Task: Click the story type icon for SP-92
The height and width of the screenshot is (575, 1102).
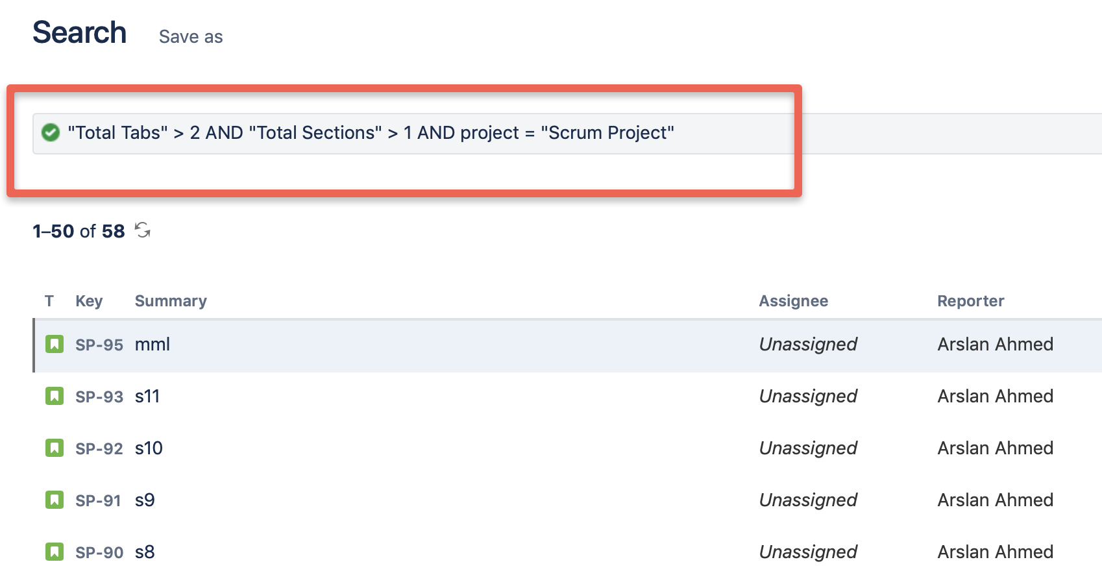Action: coord(55,448)
